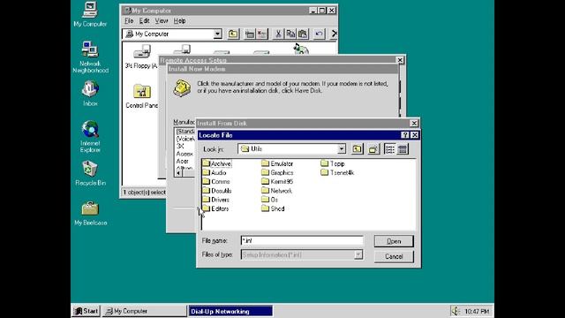Expand the Files of type dropdown
Screen dimensions: 565x318
(x=358, y=255)
